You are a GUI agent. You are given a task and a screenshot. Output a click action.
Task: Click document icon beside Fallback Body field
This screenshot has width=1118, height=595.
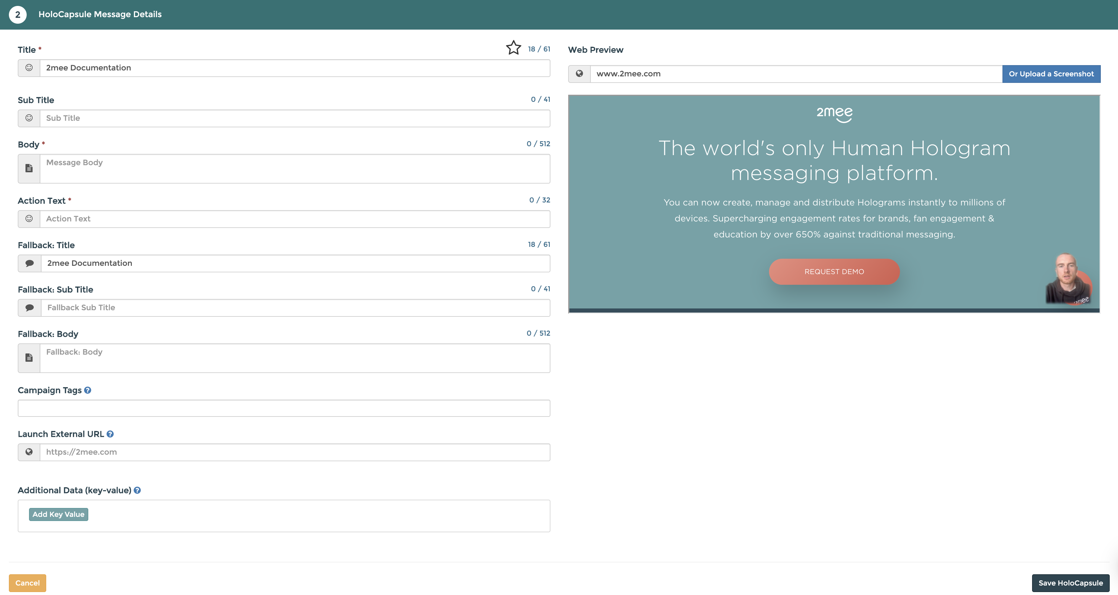point(29,358)
